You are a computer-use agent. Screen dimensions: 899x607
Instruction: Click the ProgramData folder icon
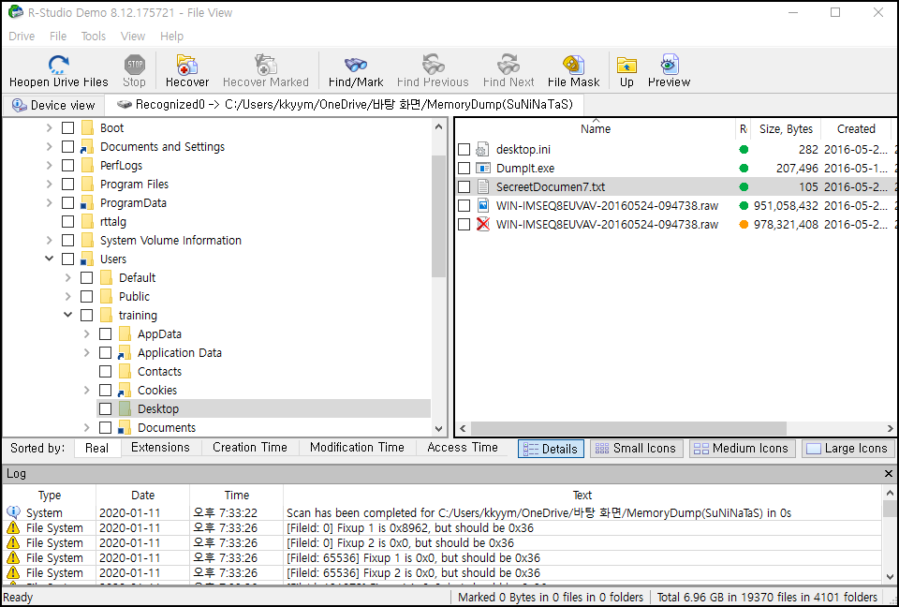pos(87,203)
